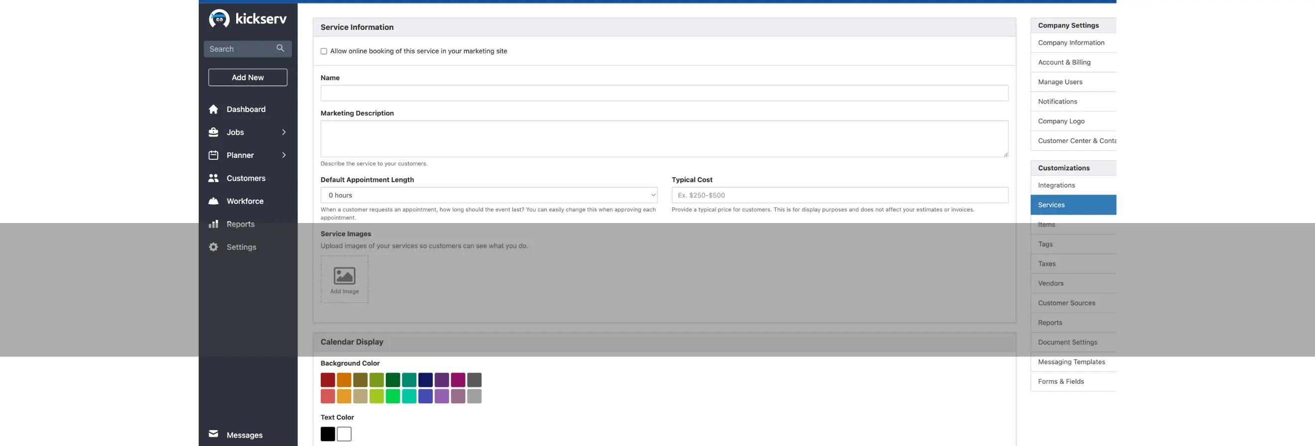The width and height of the screenshot is (1315, 446).
Task: Click the Add New button
Action: coord(248,78)
